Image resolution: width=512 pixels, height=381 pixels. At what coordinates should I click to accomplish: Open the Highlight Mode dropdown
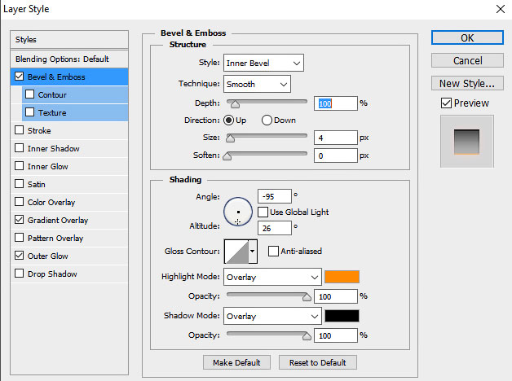[272, 277]
